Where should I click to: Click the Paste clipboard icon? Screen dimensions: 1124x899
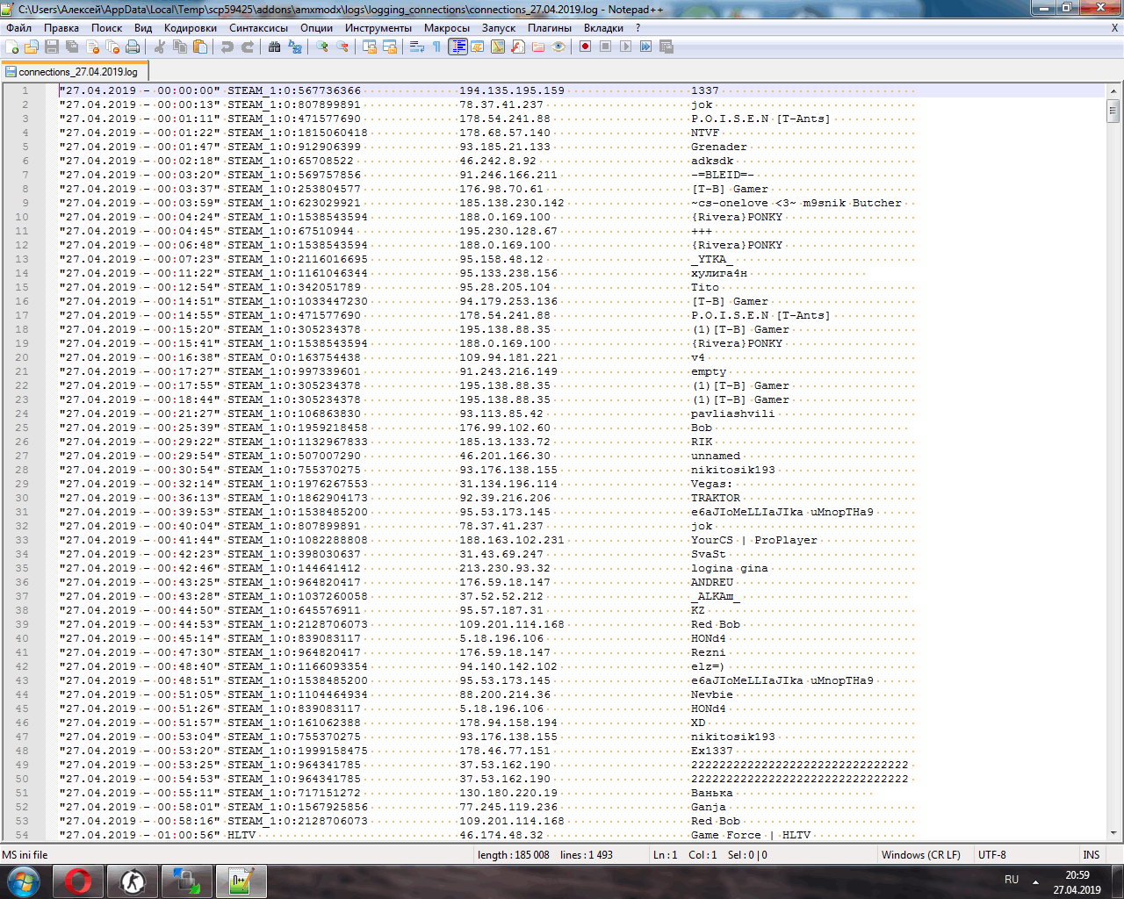pyautogui.click(x=200, y=47)
